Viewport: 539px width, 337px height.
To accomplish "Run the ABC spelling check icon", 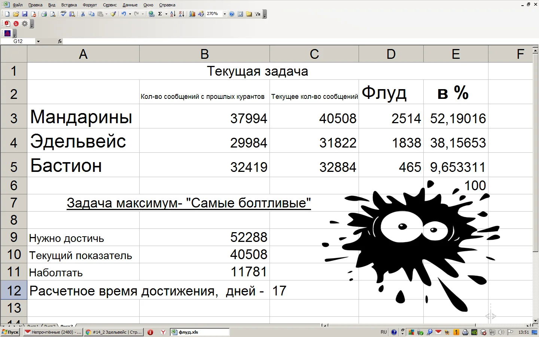I will 63,14.
